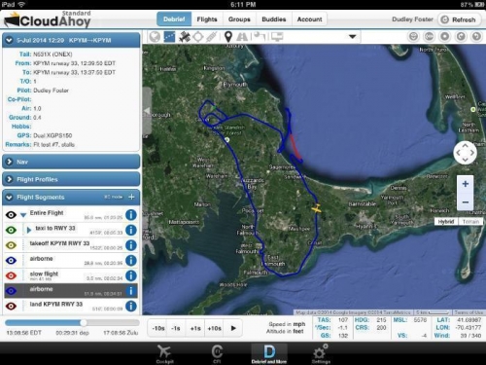
Task: Open info for Entire Flight segment
Action: 131,215
